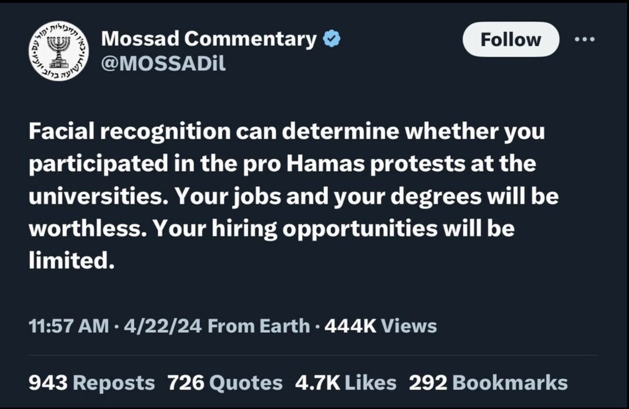The width and height of the screenshot is (629, 409).
Task: Click the 292 Bookmarks count
Action: [488, 382]
